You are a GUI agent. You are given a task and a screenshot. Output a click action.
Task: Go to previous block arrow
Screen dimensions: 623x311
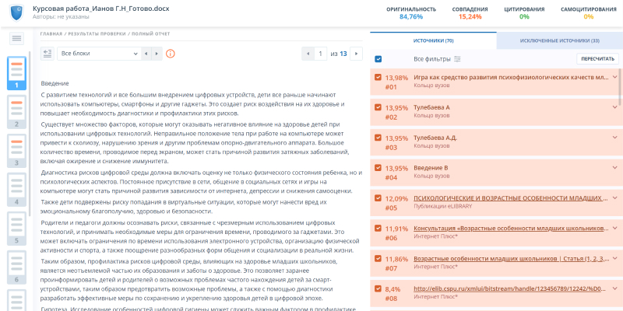point(146,54)
